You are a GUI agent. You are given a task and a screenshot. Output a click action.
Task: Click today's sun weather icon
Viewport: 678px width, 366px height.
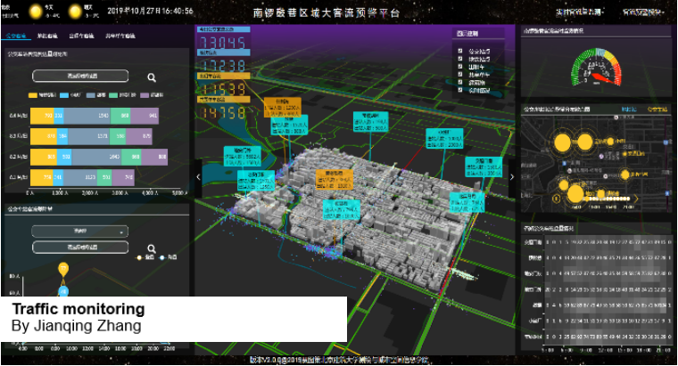[x=35, y=12]
